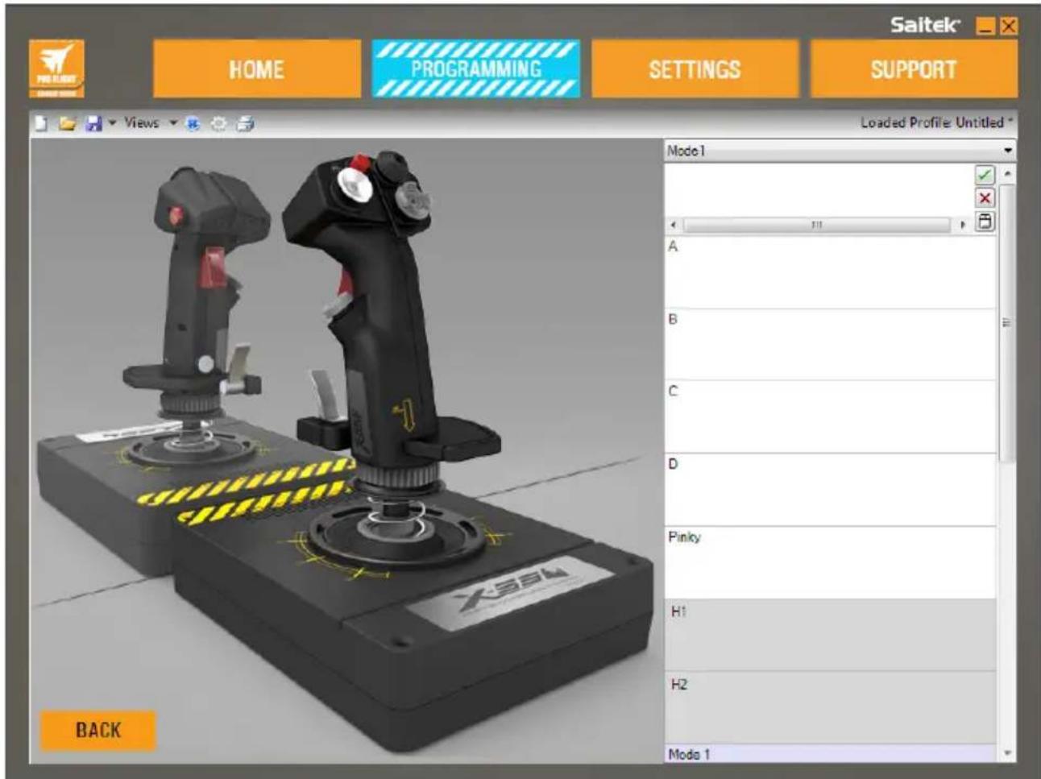Save profile with the floppy disk icon
Screen dimensions: 1041x779
click(93, 123)
